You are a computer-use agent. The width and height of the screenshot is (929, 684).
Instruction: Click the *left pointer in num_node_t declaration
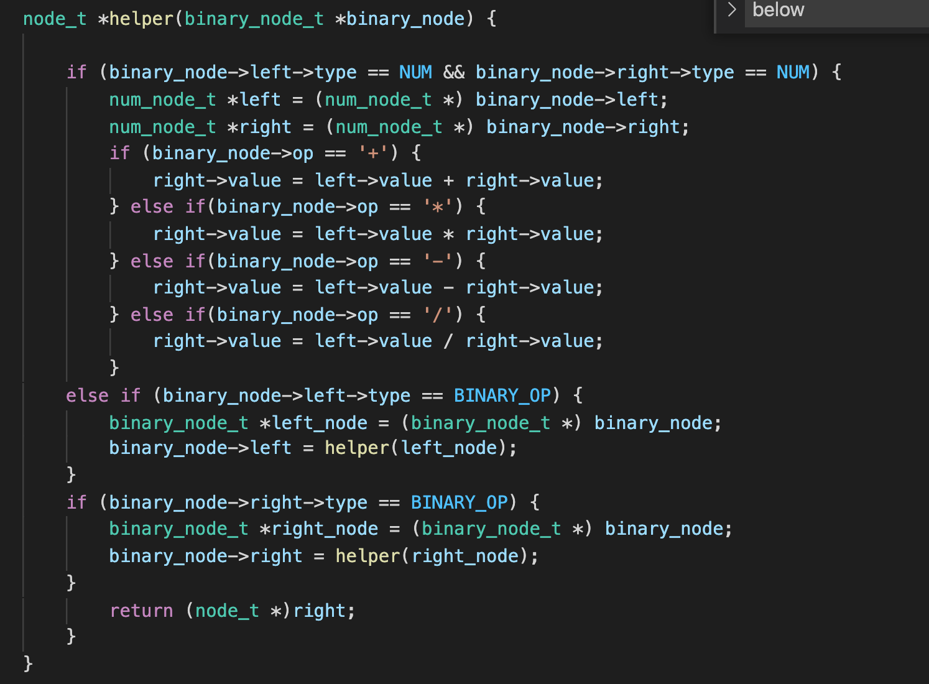coord(254,99)
